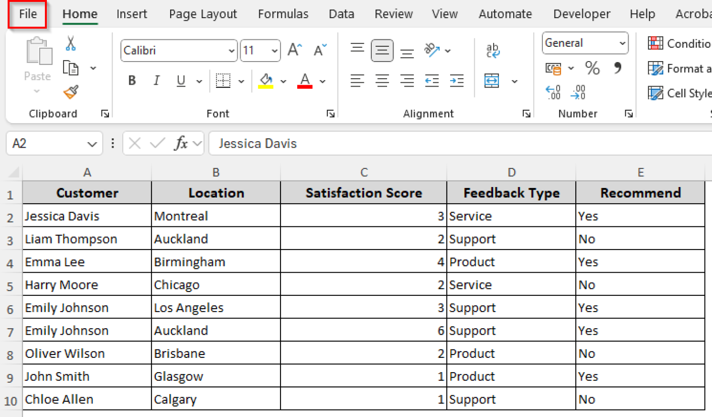This screenshot has width=712, height=417.
Task: Apply bold formatting with the Bold icon
Action: point(132,80)
